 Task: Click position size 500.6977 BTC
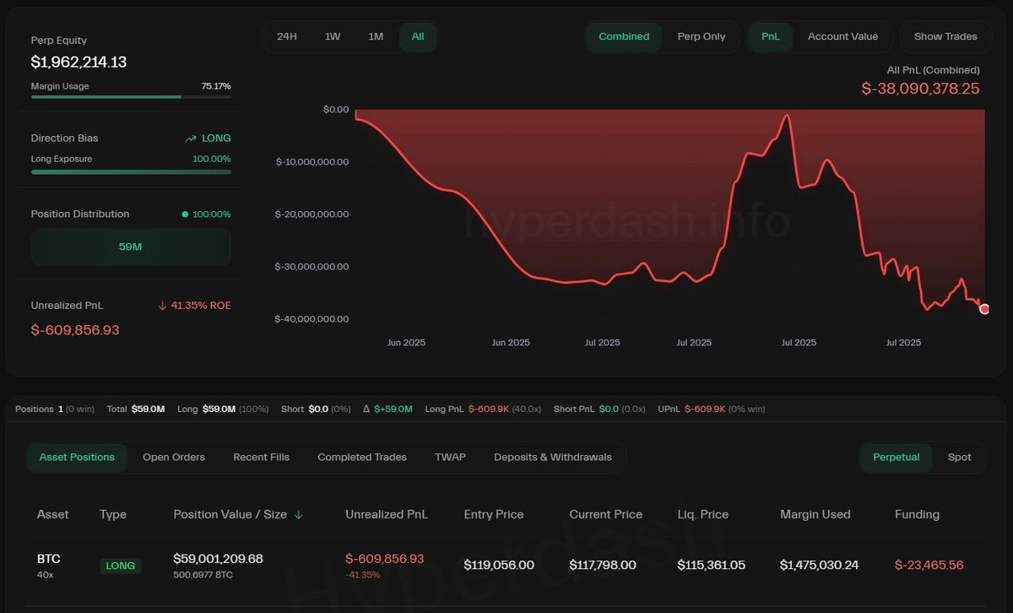(203, 575)
